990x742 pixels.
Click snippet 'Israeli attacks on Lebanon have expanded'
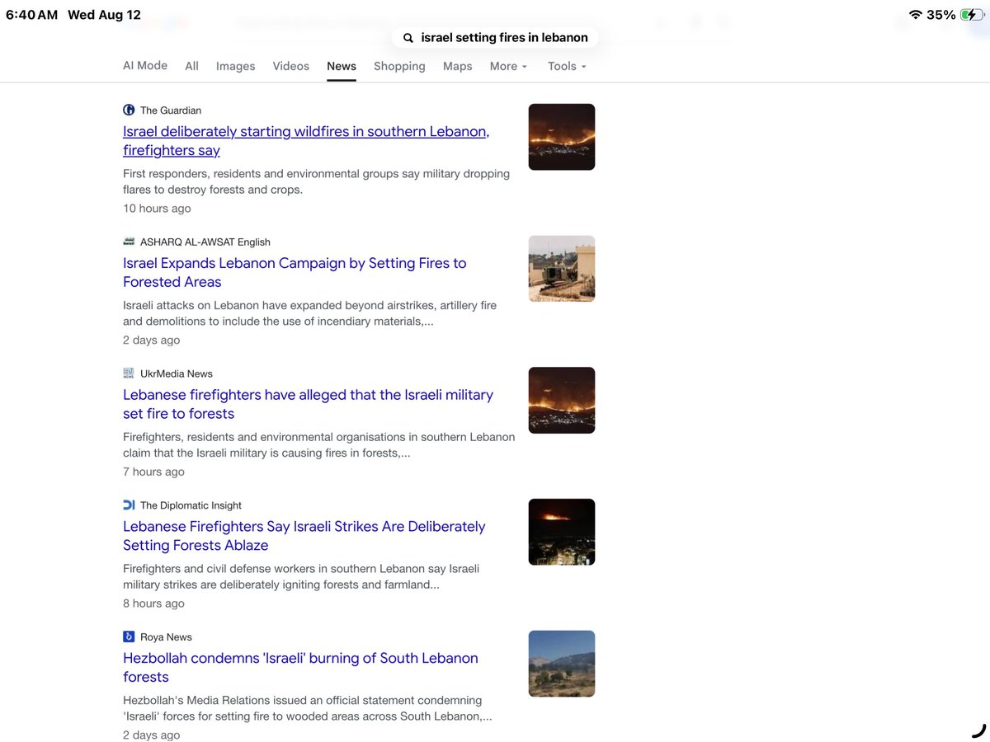[x=310, y=313]
